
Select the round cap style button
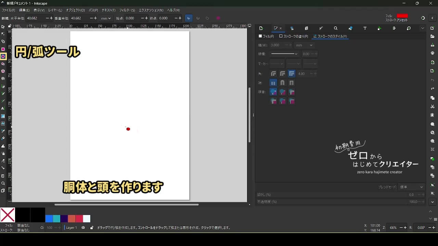(x=282, y=83)
